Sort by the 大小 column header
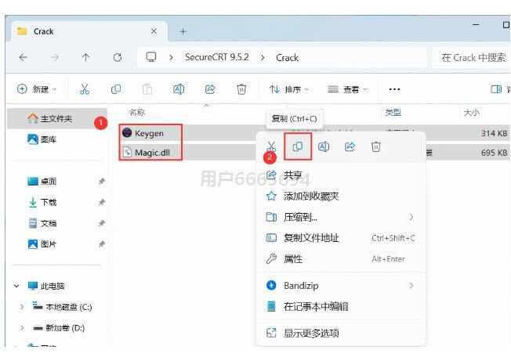Screen dimensions: 511x357 [x=472, y=112]
